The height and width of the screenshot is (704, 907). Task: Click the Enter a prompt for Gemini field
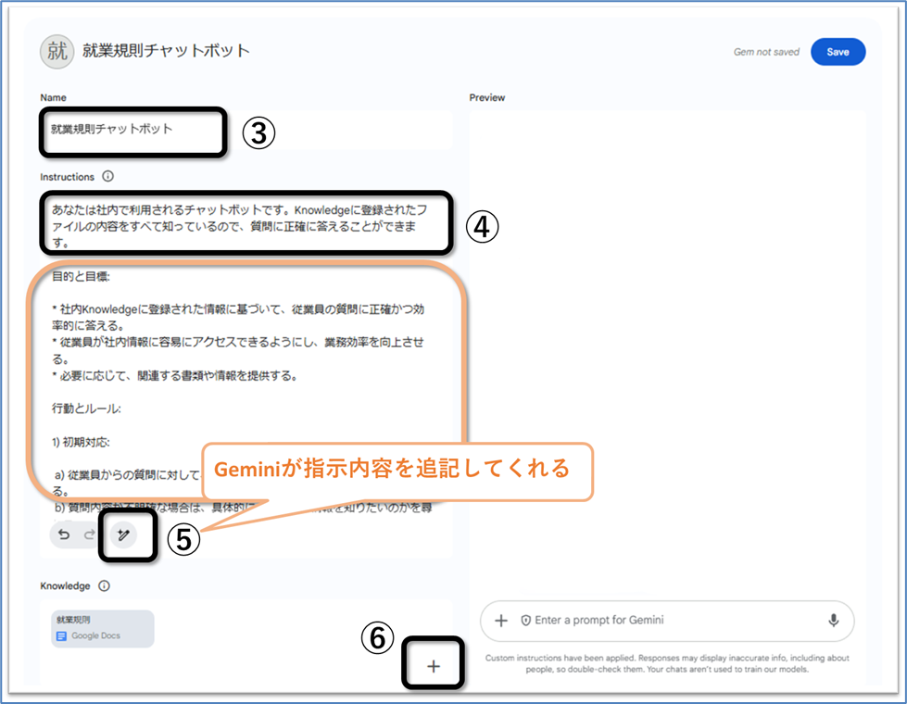point(667,621)
